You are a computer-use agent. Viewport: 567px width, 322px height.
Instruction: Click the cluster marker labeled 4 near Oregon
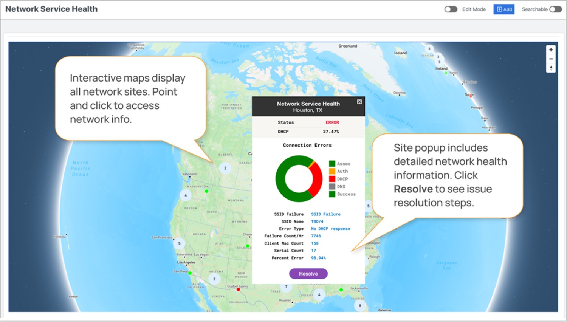coord(185,196)
